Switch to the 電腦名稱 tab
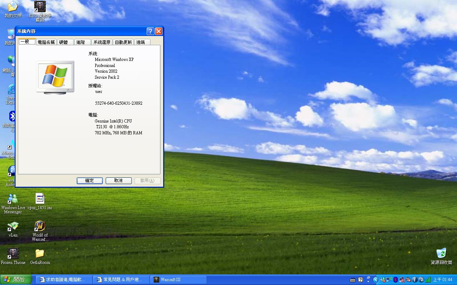 pos(46,42)
